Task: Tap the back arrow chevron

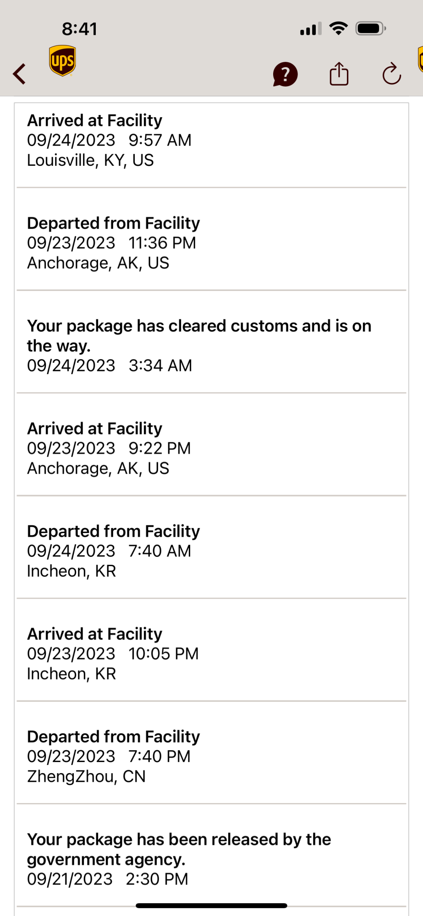Action: (x=19, y=74)
